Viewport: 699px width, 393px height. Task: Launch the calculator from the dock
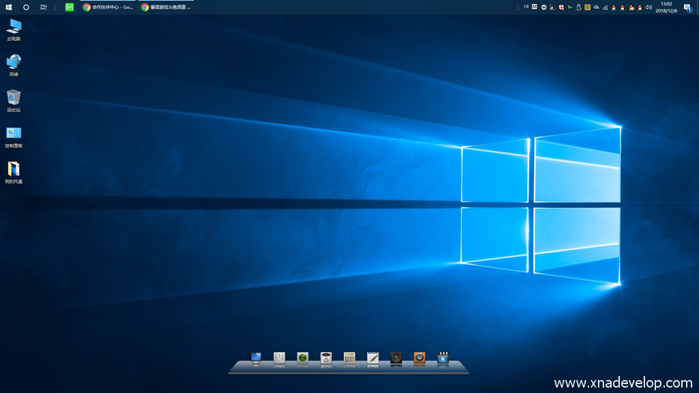[349, 358]
